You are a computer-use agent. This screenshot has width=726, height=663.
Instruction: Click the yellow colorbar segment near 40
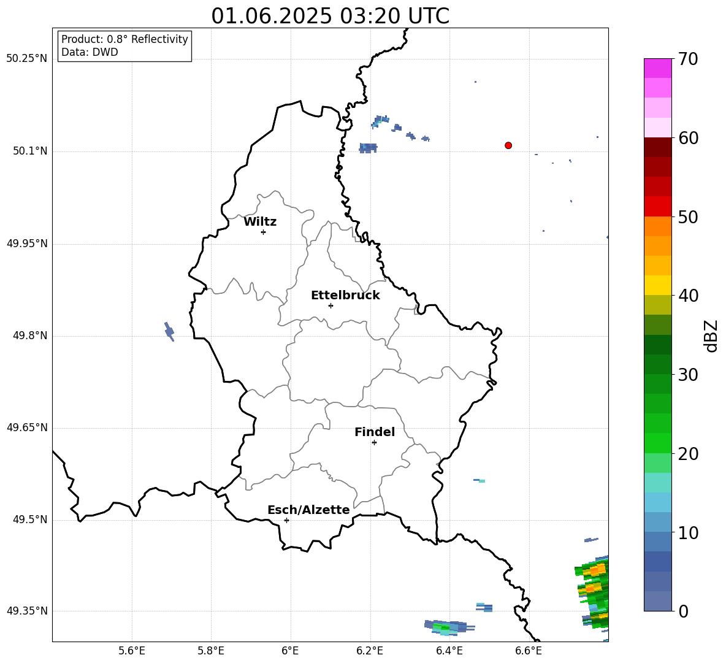(657, 285)
